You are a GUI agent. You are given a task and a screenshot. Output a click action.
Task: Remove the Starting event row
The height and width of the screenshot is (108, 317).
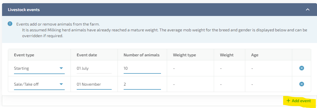[x=302, y=69]
